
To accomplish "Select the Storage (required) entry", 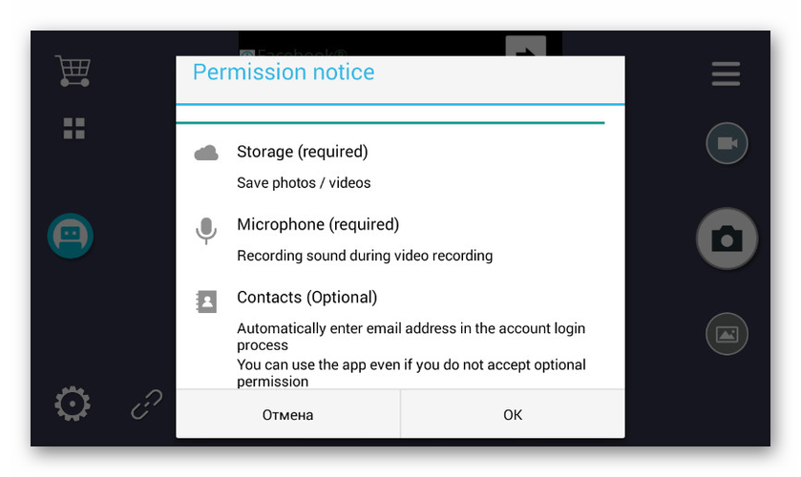I will tap(302, 152).
